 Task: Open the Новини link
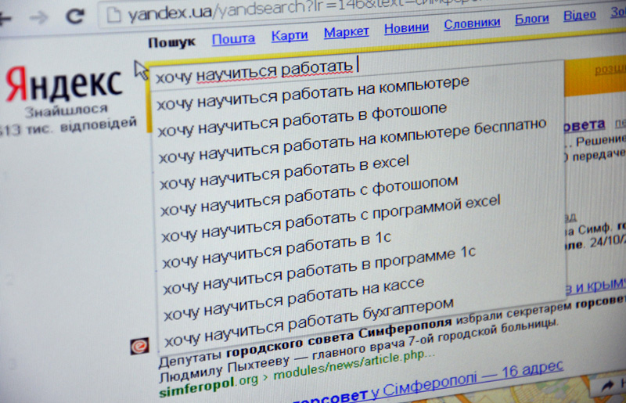pos(406,27)
